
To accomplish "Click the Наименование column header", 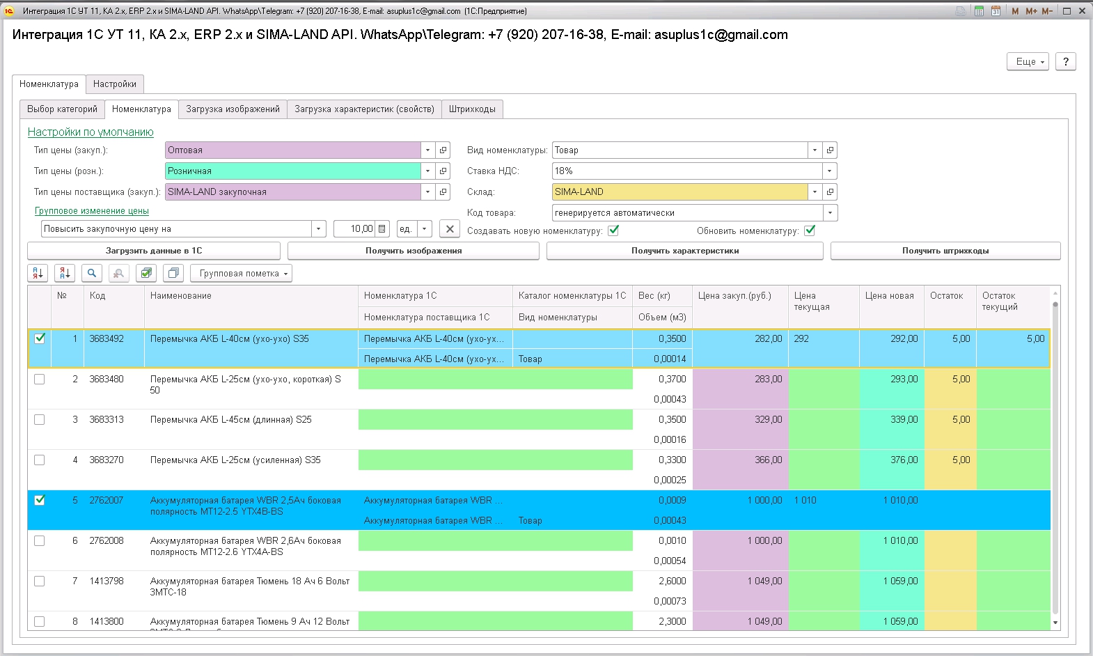I will (x=251, y=306).
